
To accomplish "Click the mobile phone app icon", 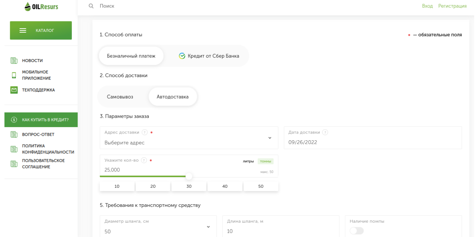I will click(14, 75).
